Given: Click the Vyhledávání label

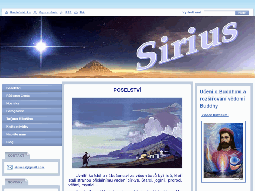Looking at the screenshot, I should (x=192, y=13).
